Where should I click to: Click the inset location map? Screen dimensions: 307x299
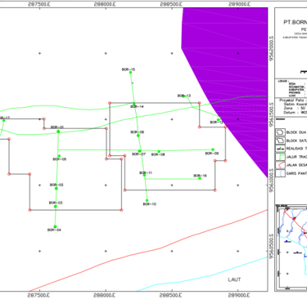(x=291, y=248)
